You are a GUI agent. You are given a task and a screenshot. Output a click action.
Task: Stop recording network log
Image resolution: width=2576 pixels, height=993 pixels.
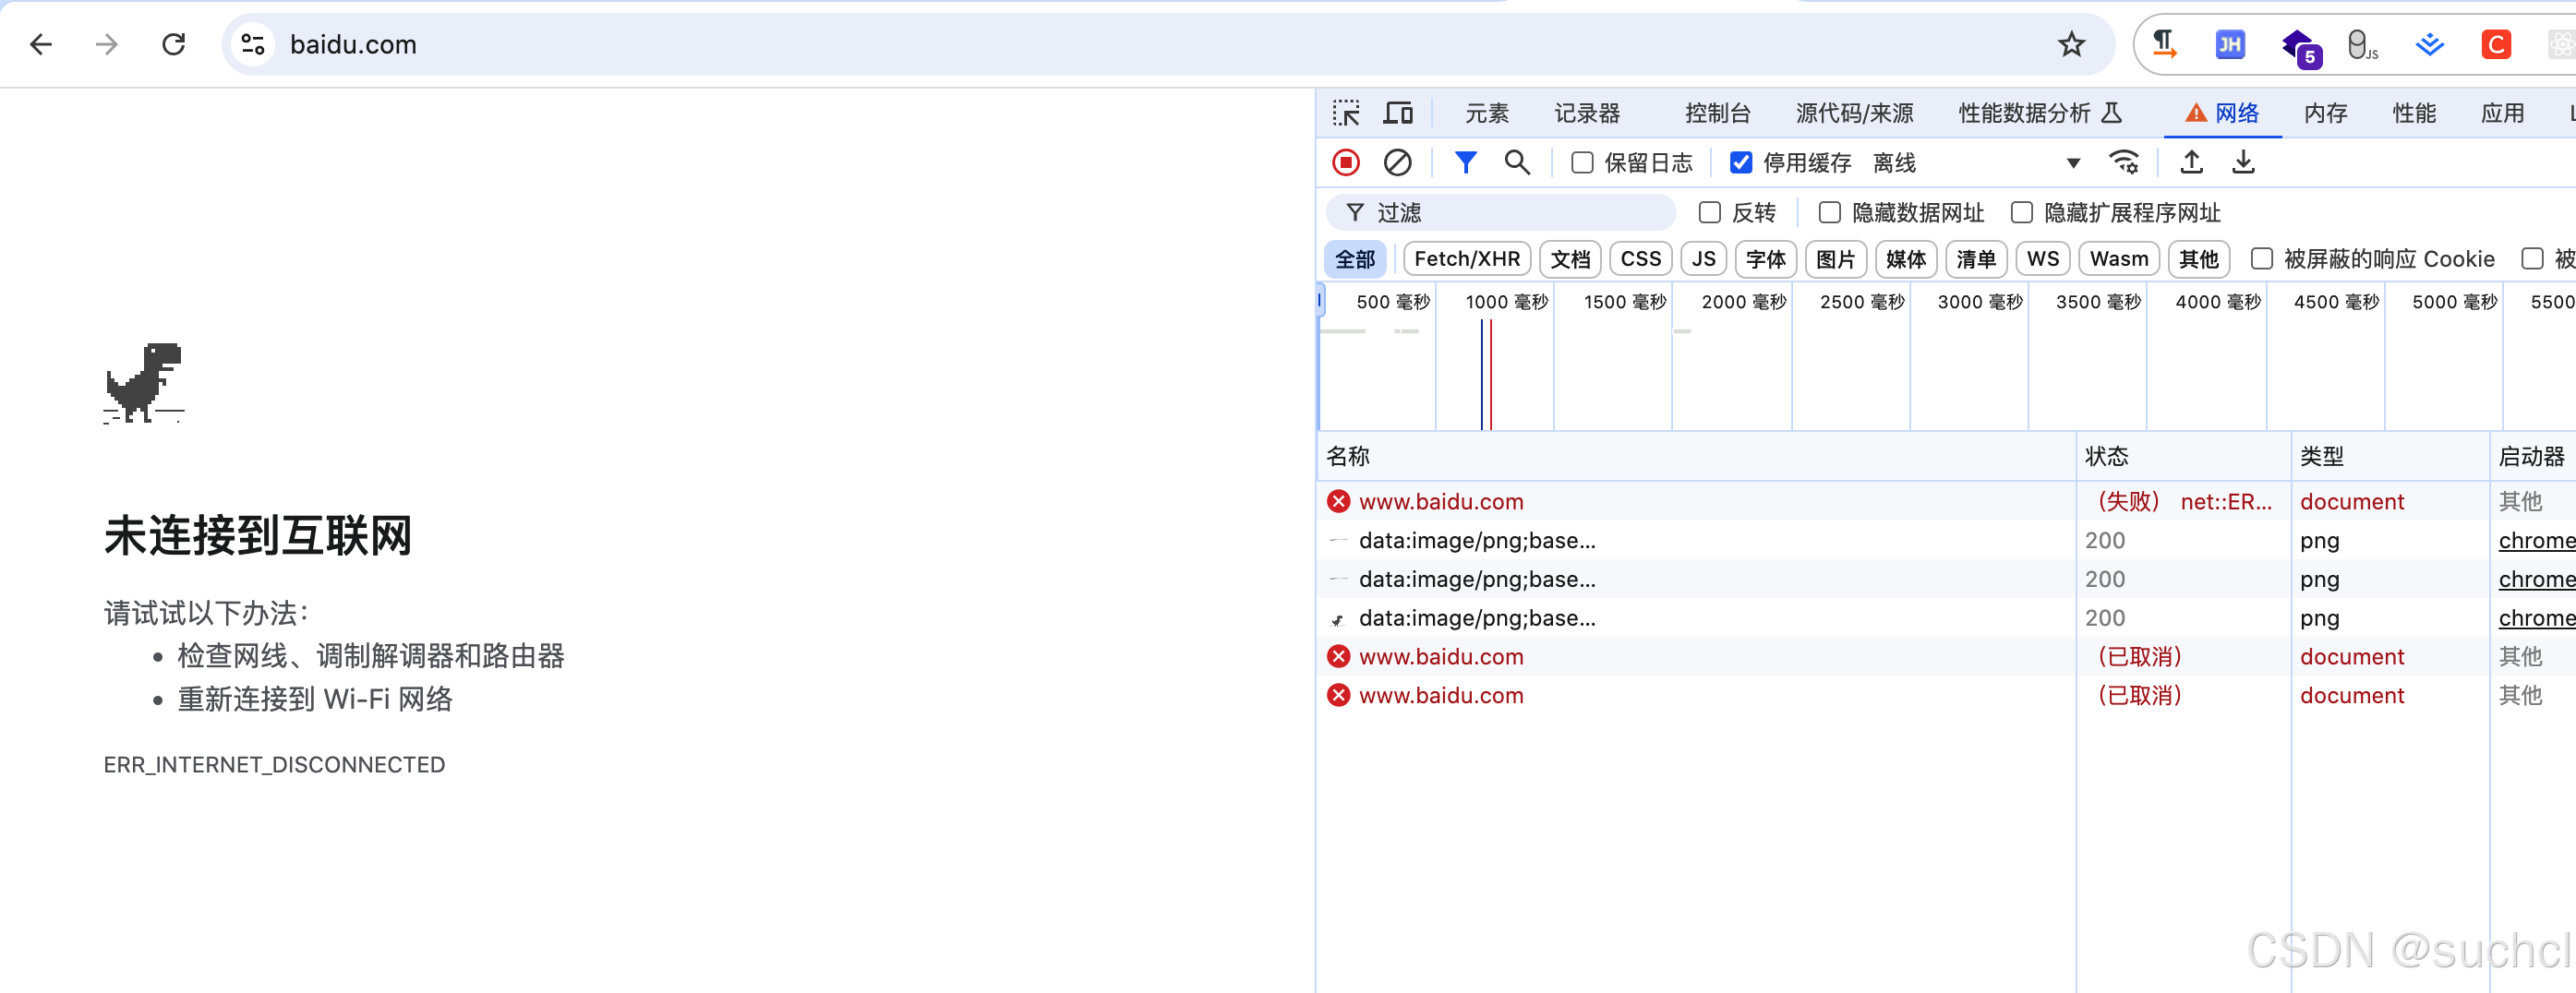1346,162
